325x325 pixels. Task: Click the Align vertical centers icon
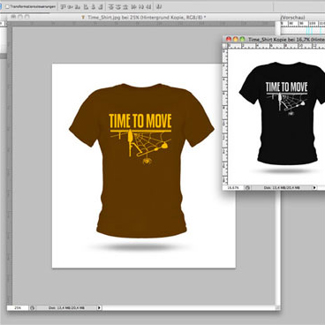71,6
